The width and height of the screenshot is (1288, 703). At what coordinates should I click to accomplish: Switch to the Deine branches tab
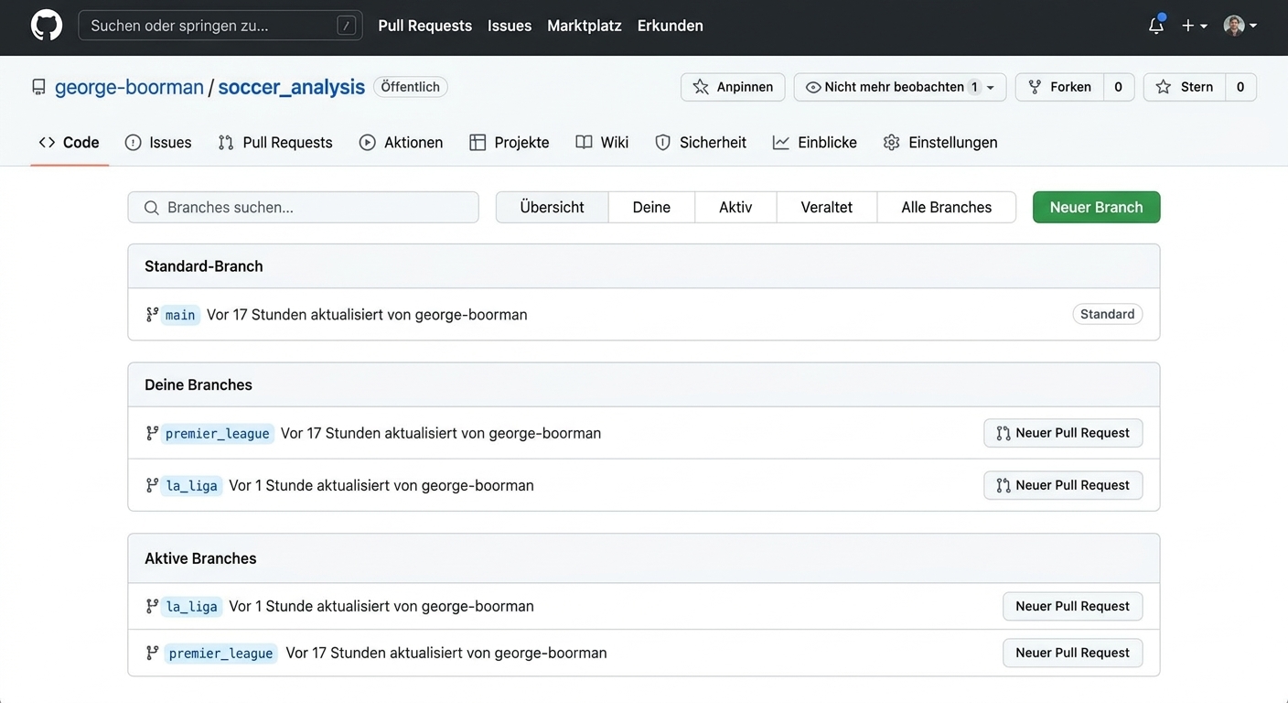click(651, 207)
